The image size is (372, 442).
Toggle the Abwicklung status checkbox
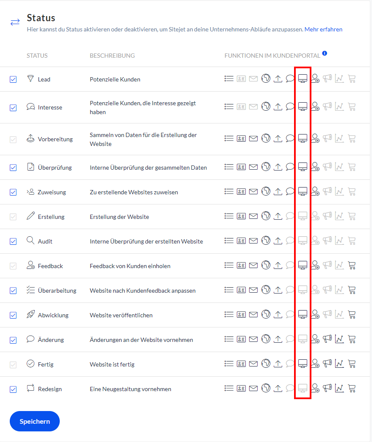tap(13, 315)
